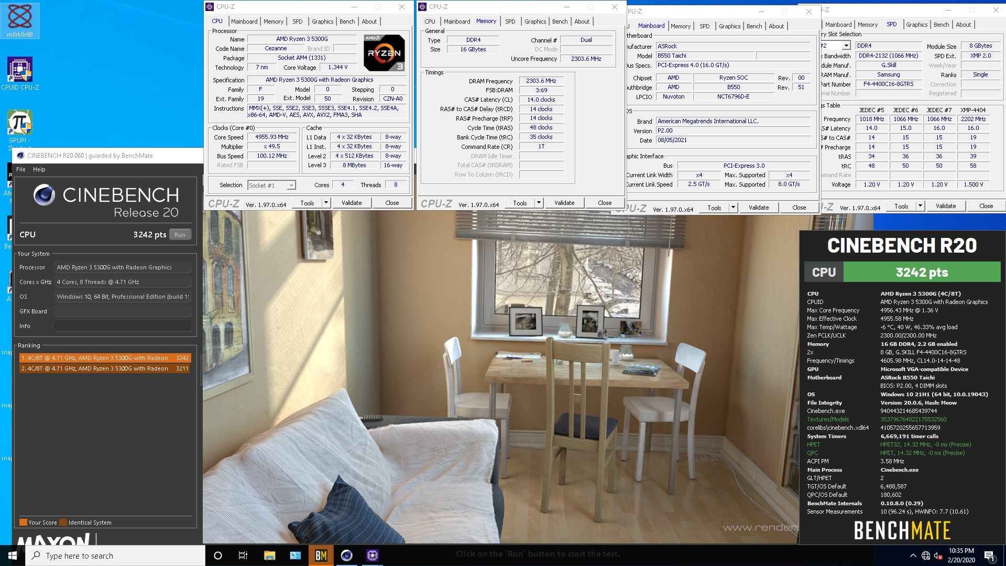Click Run button in Cinebench
The width and height of the screenshot is (1006, 566).
tap(180, 235)
